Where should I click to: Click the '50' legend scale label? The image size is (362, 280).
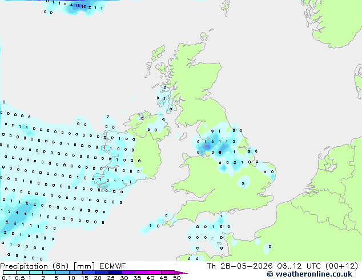(176, 278)
